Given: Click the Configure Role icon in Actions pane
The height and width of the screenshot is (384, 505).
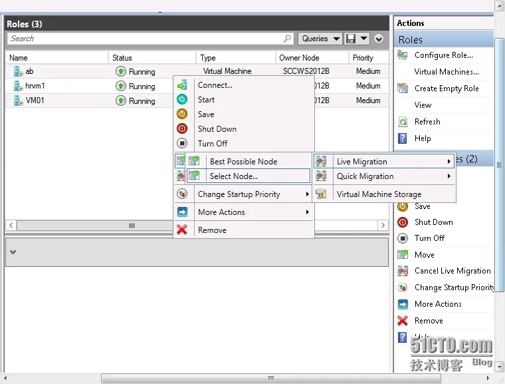Looking at the screenshot, I should click(x=402, y=55).
